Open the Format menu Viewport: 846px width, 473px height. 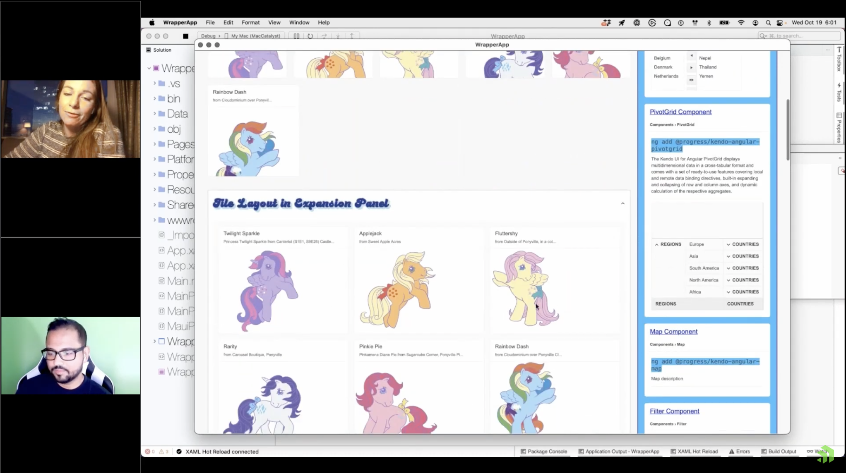(251, 23)
